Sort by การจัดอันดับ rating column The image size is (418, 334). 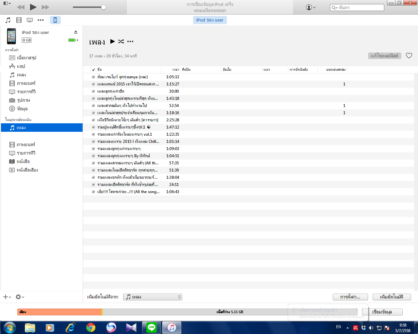pos(303,69)
